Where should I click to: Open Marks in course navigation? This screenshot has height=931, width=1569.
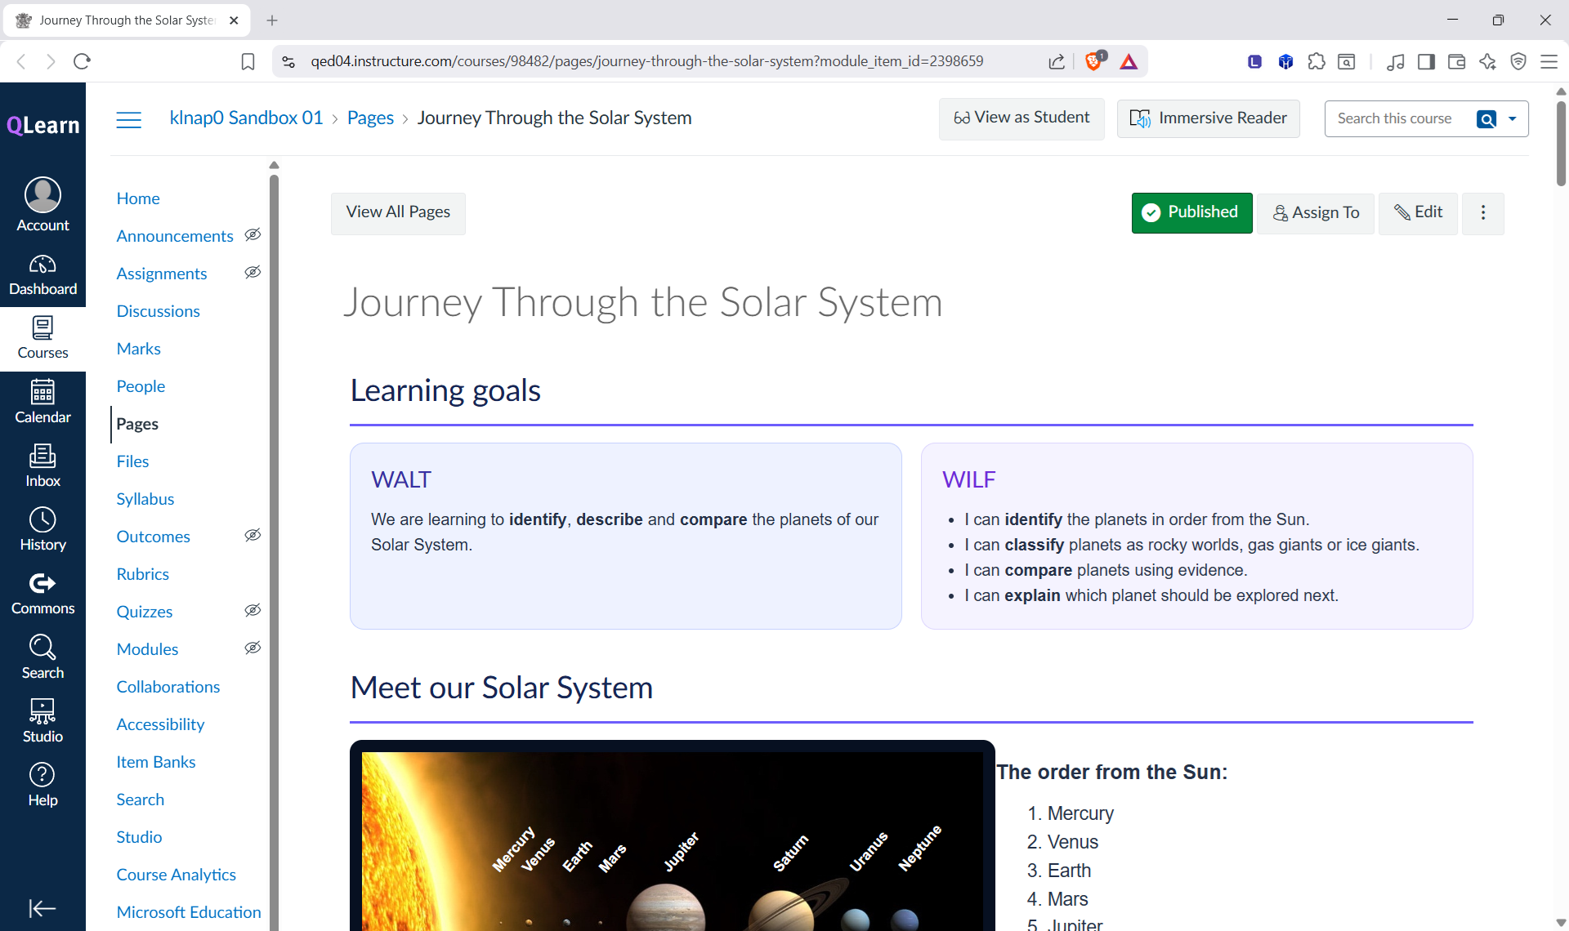click(x=138, y=349)
